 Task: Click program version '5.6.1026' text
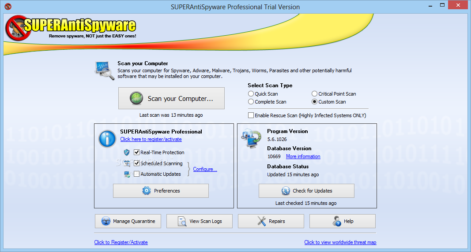tap(277, 139)
